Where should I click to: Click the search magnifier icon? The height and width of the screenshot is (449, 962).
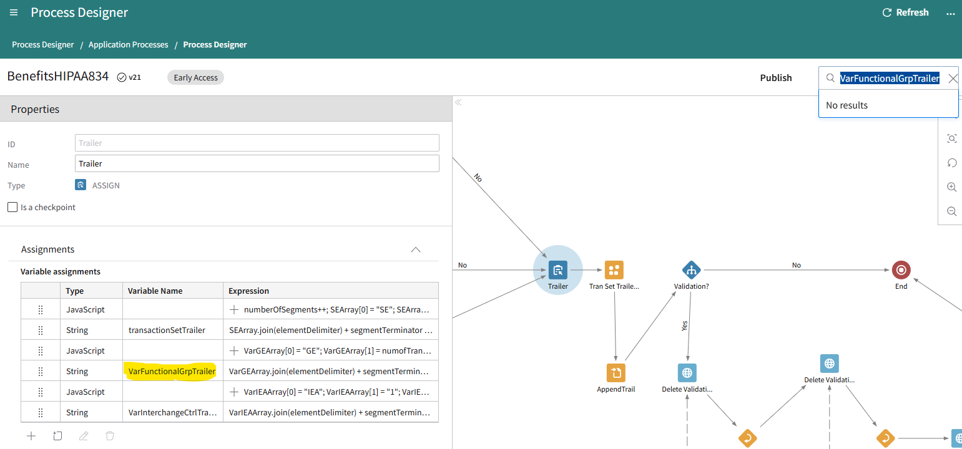[830, 79]
